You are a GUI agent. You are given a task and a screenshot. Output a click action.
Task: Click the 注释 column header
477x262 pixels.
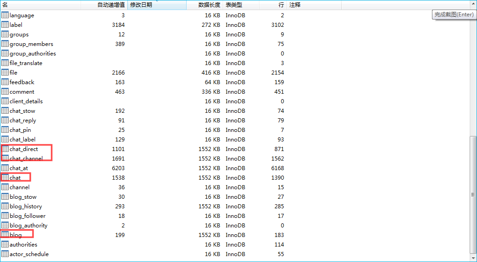314,5
